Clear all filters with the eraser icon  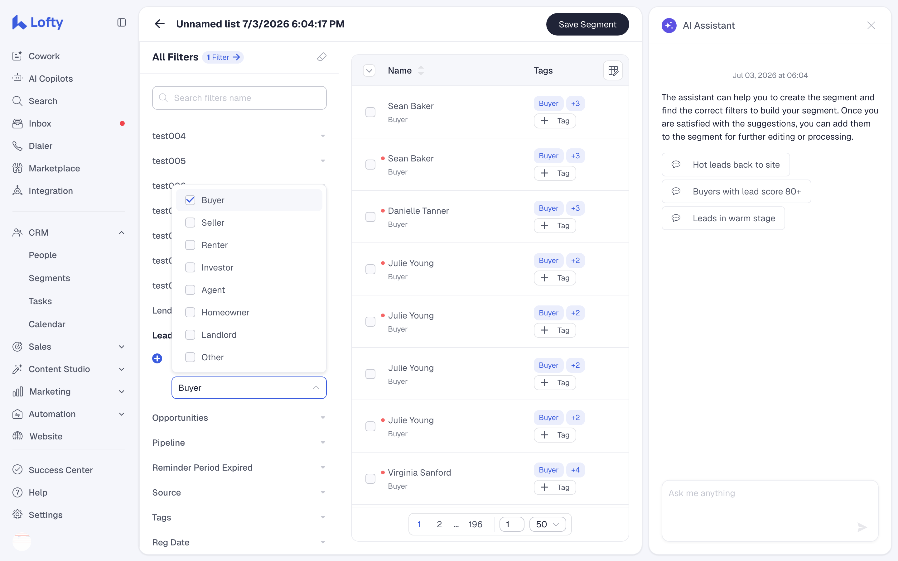[322, 57]
